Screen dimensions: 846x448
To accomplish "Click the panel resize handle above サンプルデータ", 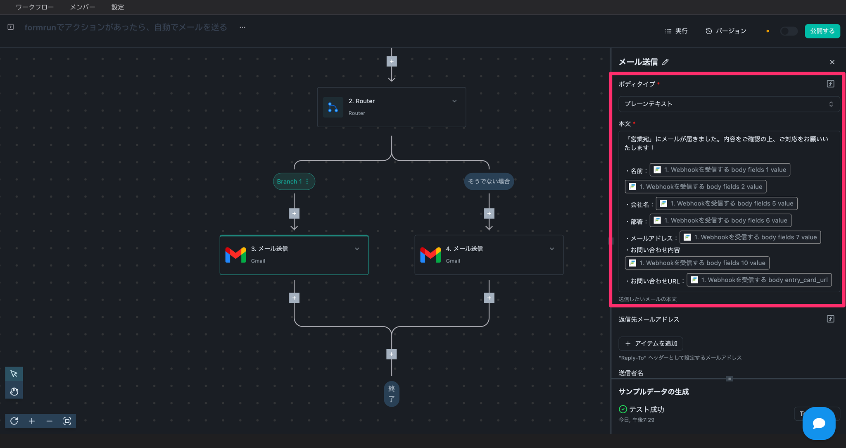I will click(729, 379).
